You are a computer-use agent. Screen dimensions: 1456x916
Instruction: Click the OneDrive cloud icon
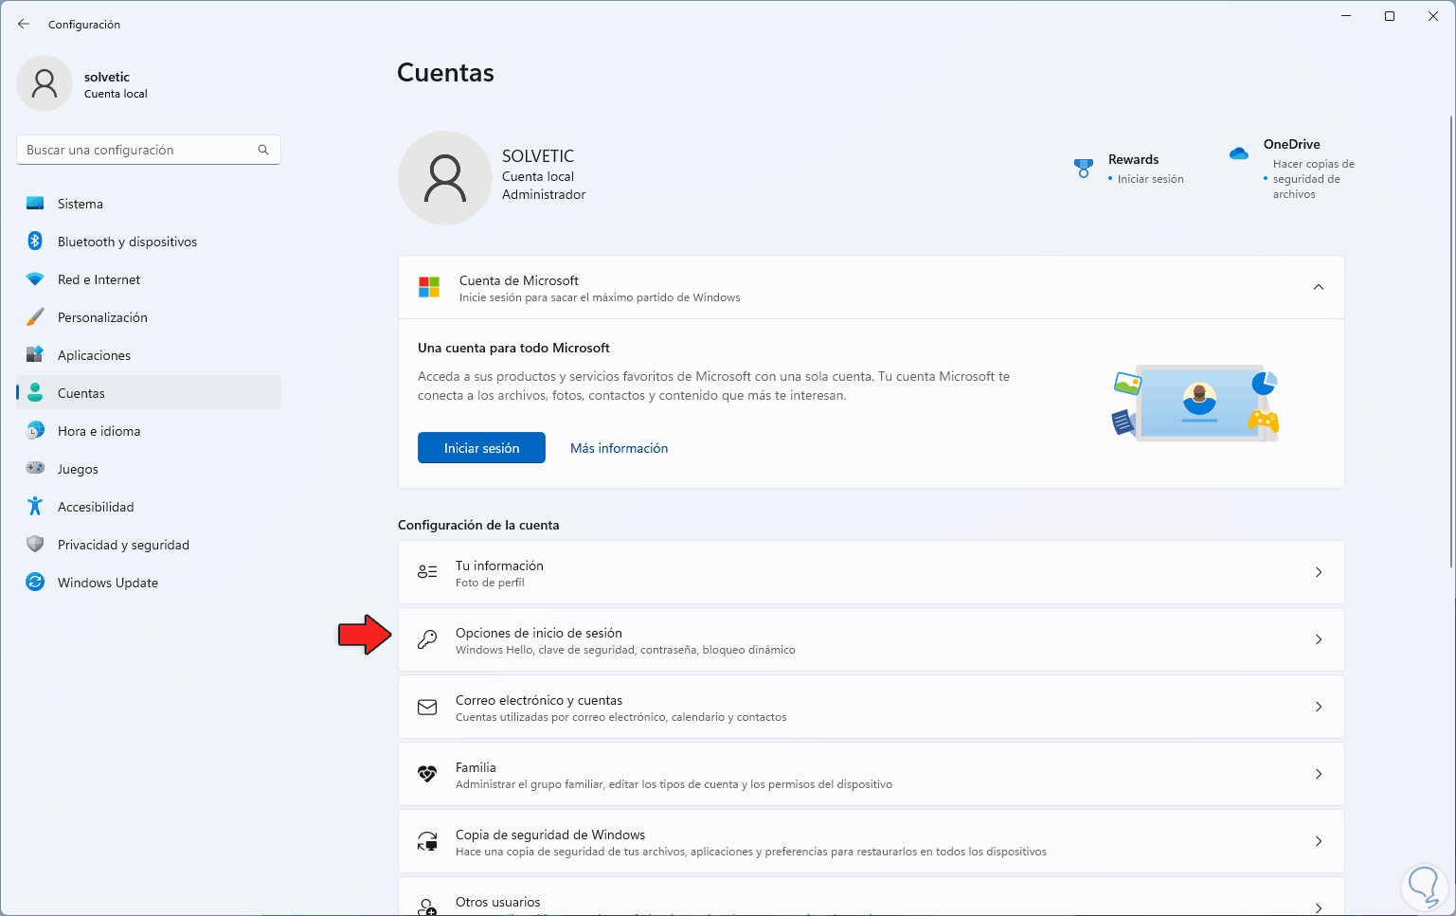click(x=1239, y=153)
